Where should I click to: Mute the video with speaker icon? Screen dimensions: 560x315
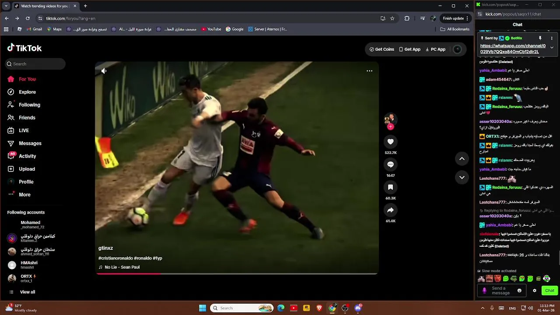pos(104,71)
